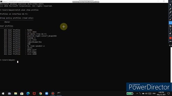Select the cursor pointer tool in drawing toolbar
Image resolution: width=172 pixels, height=96 pixels.
point(170,5)
